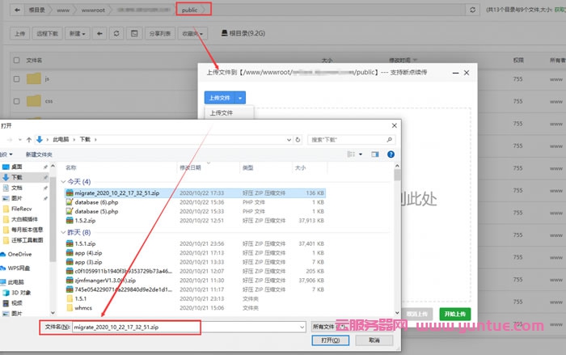Screen dimensions: 566x355
Task: Click refresh icon in panel toolbar
Action: coord(117,34)
